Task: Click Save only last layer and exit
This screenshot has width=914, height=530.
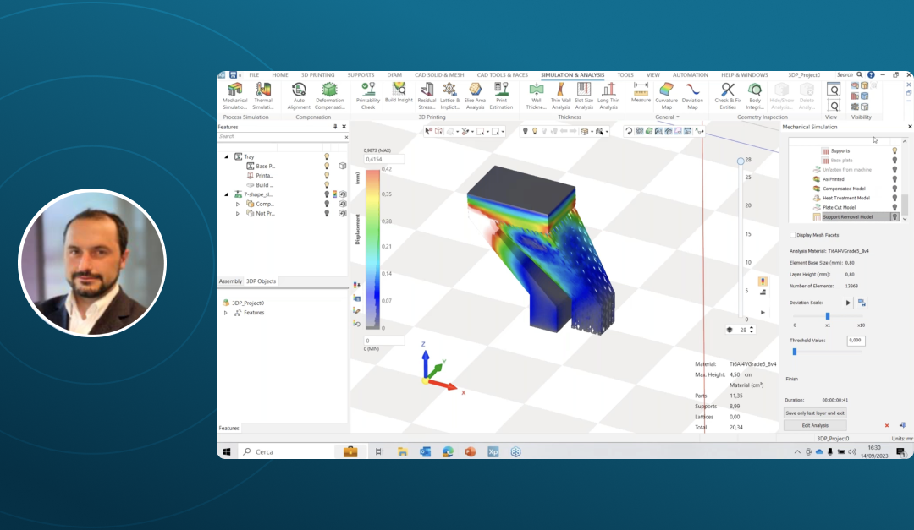Action: point(815,413)
